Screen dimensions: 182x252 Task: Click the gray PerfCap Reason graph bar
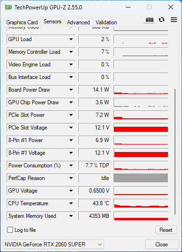[x=141, y=178]
